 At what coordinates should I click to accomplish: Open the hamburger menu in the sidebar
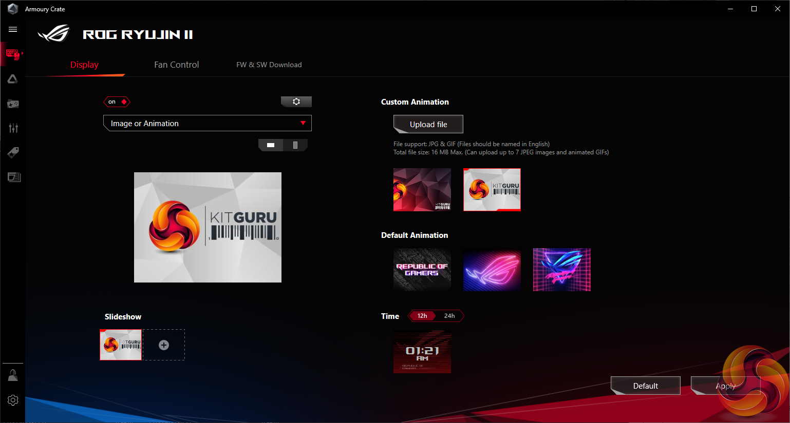13,30
